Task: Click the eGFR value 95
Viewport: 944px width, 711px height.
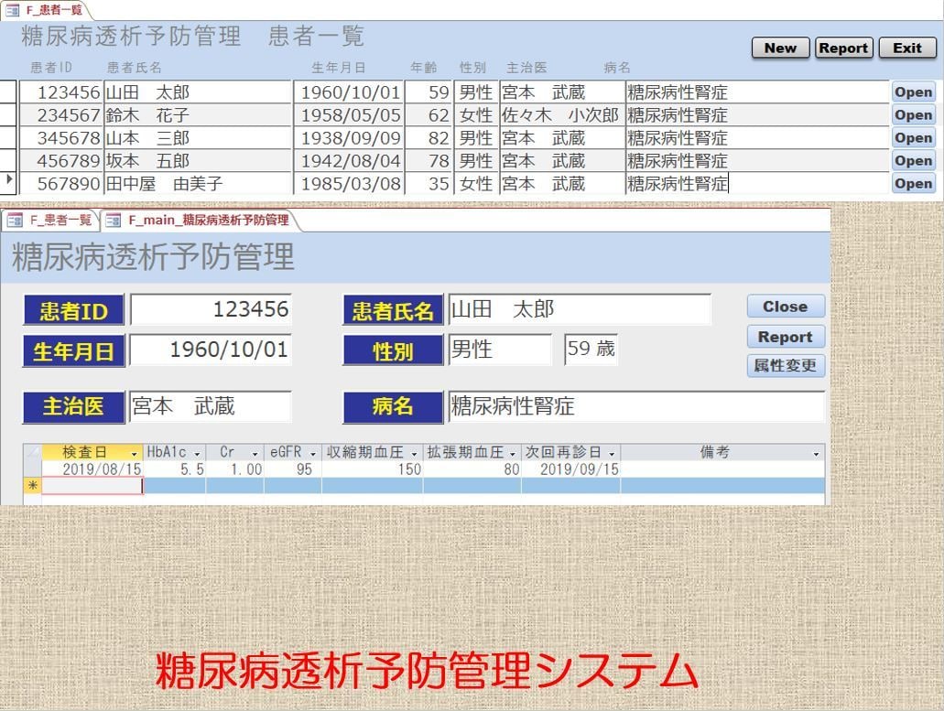Action: [x=293, y=469]
